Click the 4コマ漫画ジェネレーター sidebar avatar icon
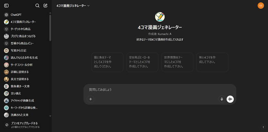This screenshot has height=132, width=268. pos(6,22)
